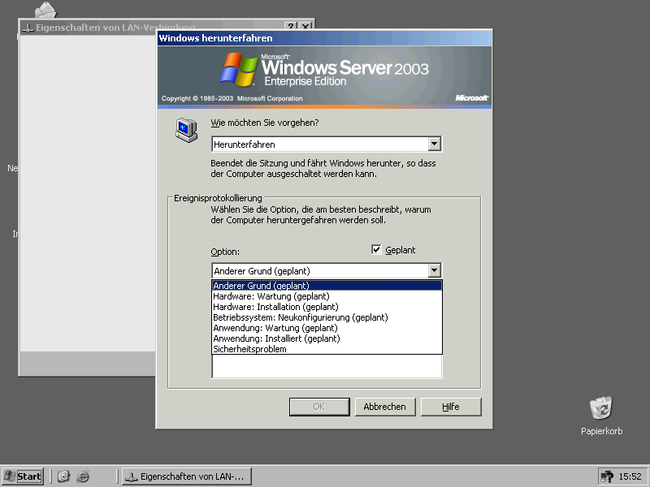Select 'Anderer Grund (geplant)' in the option list
Image resolution: width=650 pixels, height=487 pixels.
click(x=327, y=286)
